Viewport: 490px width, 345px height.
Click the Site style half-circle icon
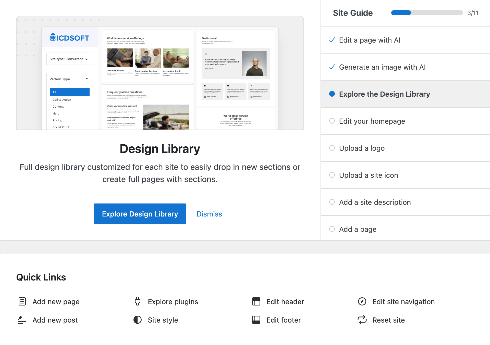(138, 320)
